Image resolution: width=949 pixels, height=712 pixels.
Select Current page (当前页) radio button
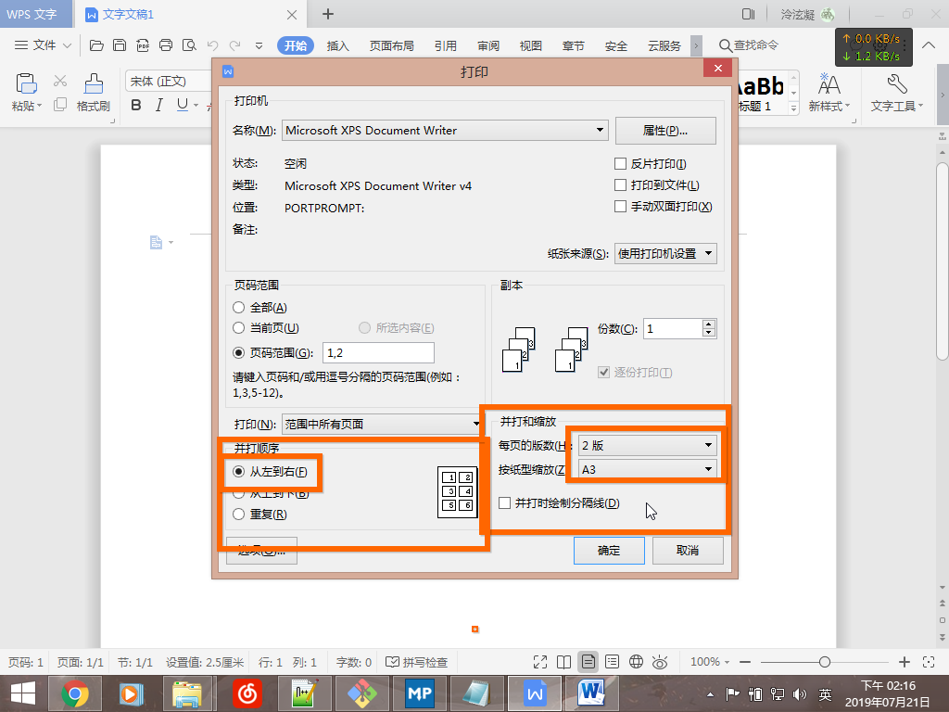pos(238,327)
